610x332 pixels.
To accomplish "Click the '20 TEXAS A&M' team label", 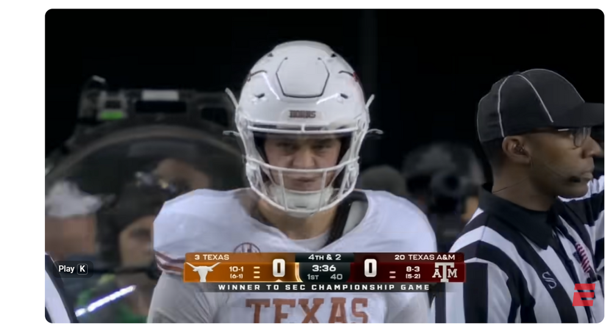I will click(x=425, y=257).
